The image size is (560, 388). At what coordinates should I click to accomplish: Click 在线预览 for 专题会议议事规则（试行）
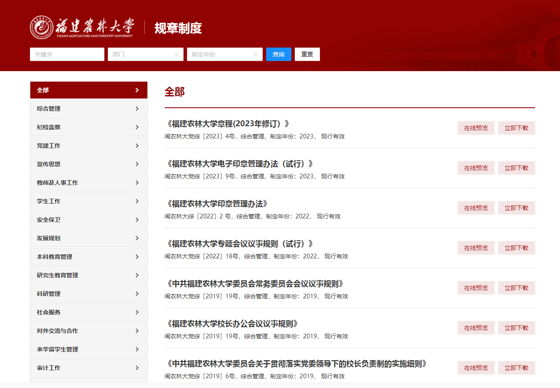tap(476, 248)
